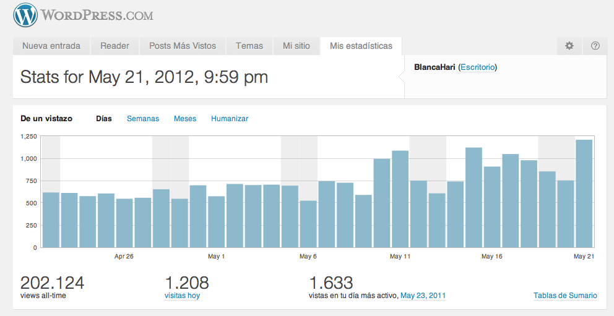The height and width of the screenshot is (316, 614).
Task: Select the Mi sitio tab
Action: pyautogui.click(x=296, y=46)
